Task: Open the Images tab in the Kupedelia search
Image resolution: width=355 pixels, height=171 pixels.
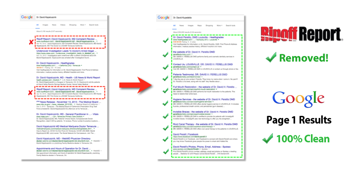Action: (190, 26)
